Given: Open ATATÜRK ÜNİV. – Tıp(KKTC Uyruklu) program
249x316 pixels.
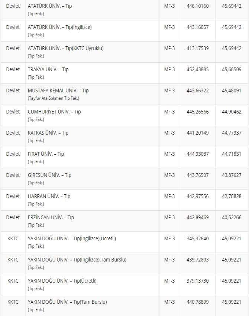Looking at the screenshot, I should pos(65,48).
